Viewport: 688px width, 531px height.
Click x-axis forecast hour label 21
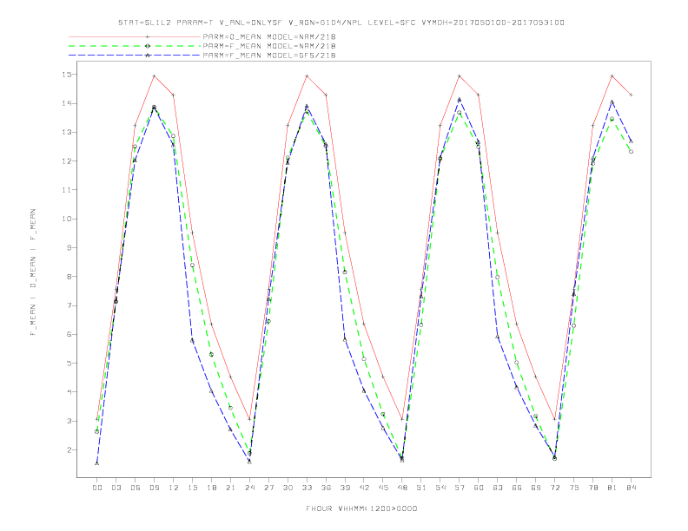230,488
